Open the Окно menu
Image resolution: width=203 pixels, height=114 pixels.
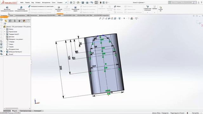point(54,3)
